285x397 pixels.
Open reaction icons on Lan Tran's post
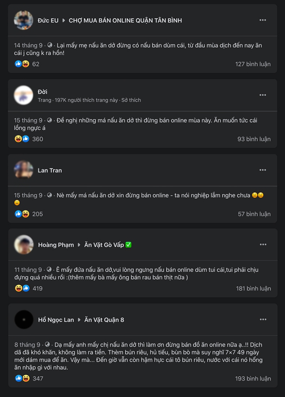[22, 214]
